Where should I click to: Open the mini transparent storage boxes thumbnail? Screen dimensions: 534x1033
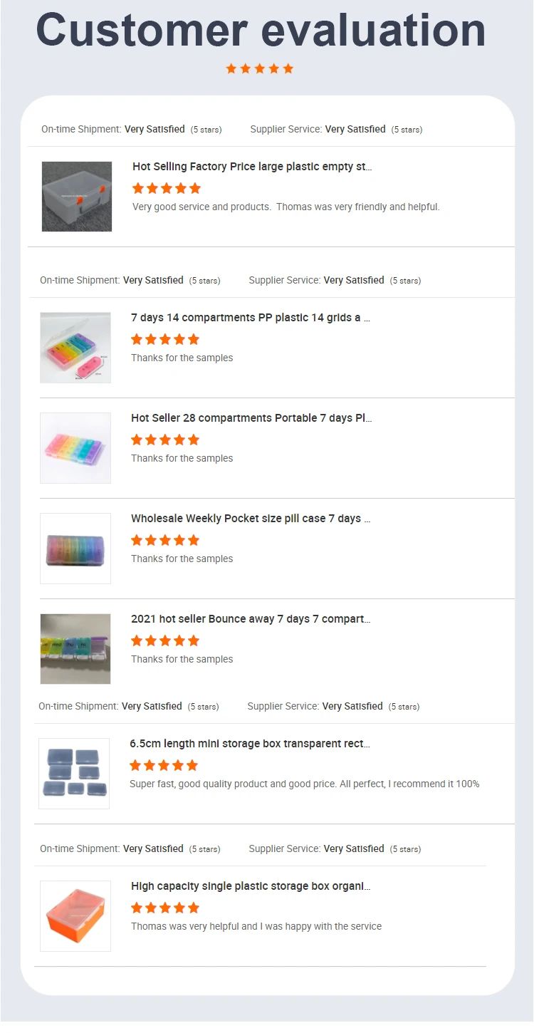coord(74,774)
